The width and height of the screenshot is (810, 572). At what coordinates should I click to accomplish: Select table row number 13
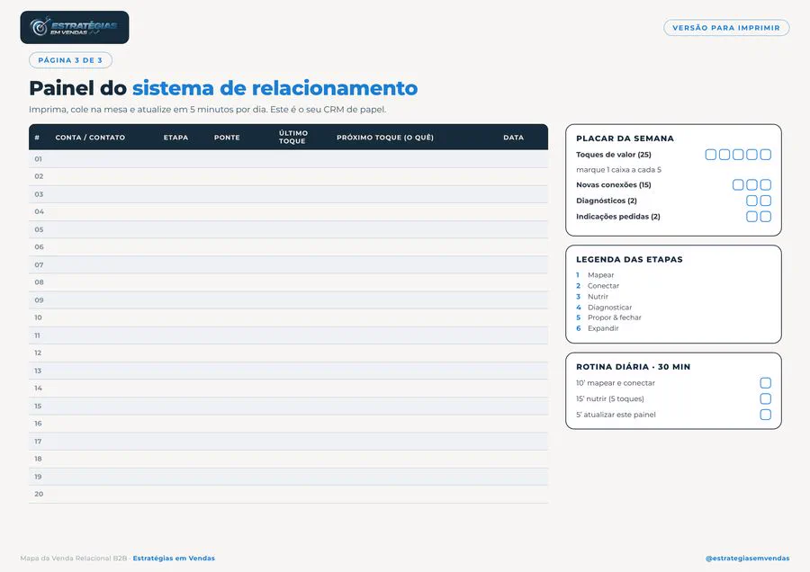point(288,371)
